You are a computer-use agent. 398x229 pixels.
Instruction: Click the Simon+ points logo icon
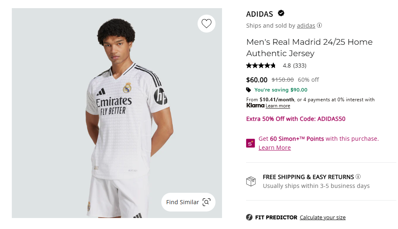pos(251,143)
